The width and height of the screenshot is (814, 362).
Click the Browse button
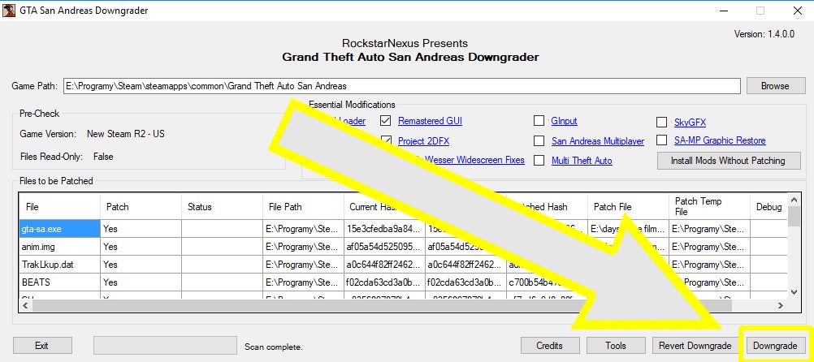point(776,86)
